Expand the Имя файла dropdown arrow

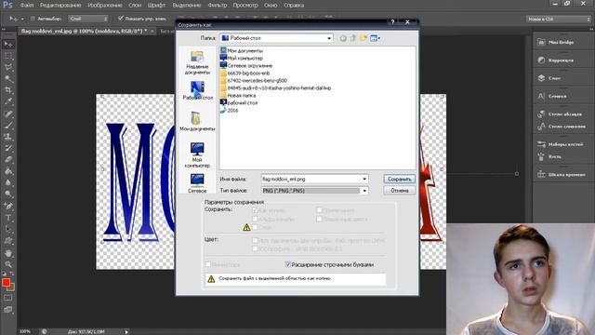click(x=364, y=179)
